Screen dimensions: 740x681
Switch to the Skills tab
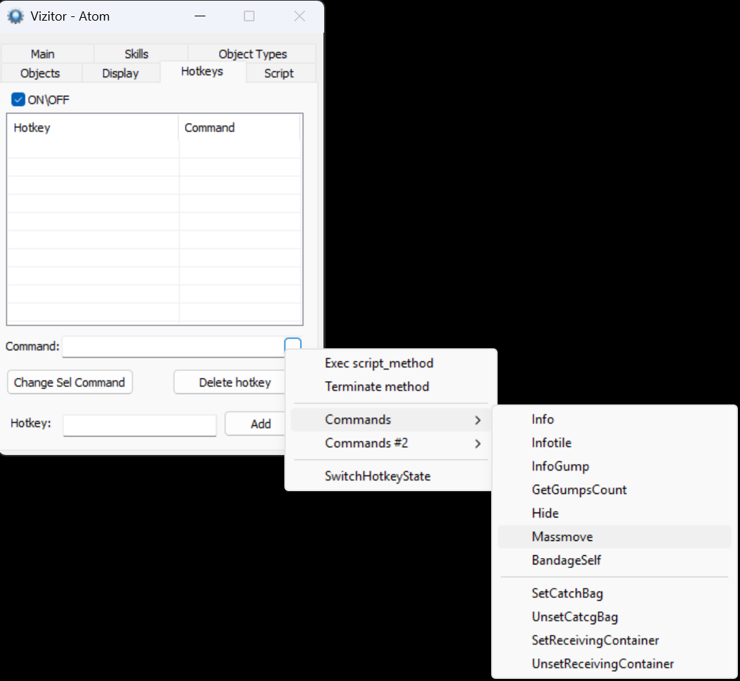point(136,54)
